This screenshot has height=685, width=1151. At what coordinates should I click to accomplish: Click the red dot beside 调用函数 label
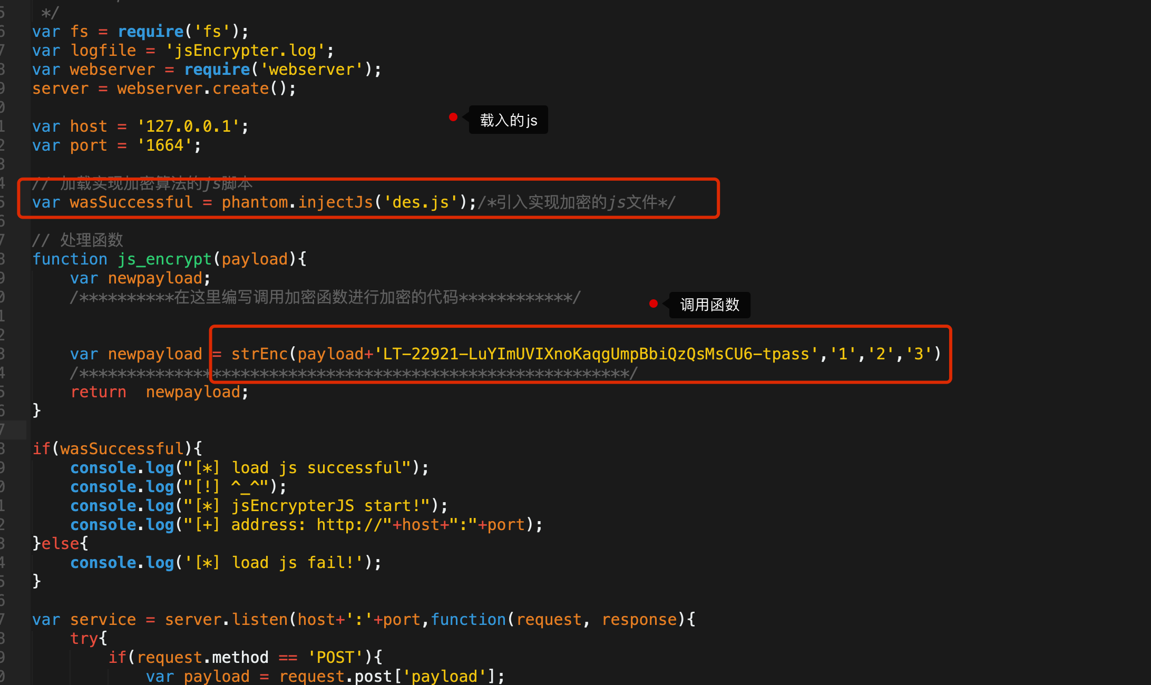(x=653, y=304)
